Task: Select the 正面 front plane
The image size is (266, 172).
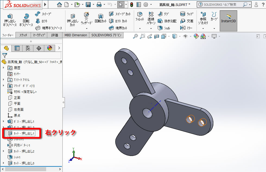Action: 14,98
